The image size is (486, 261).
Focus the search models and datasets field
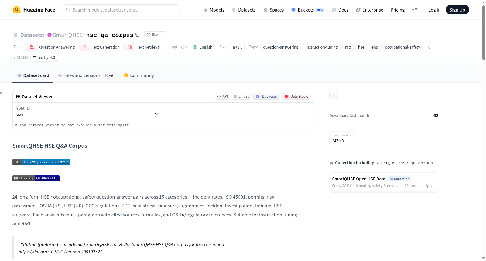point(121,10)
